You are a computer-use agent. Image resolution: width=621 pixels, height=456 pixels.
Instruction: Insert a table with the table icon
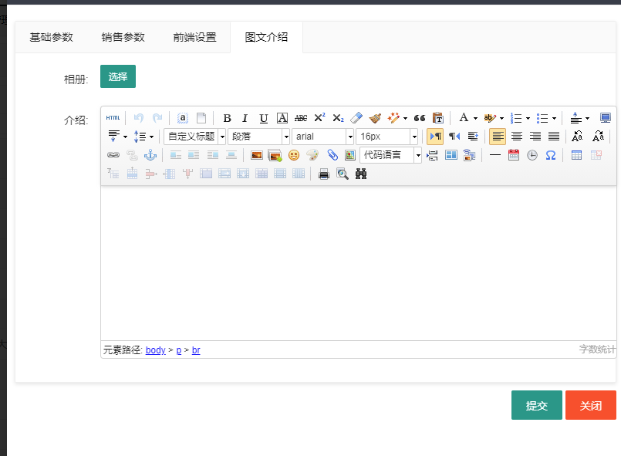click(x=577, y=154)
